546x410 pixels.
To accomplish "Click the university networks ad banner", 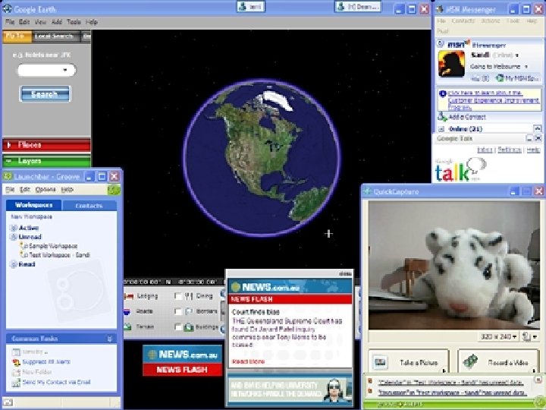I will [290, 389].
